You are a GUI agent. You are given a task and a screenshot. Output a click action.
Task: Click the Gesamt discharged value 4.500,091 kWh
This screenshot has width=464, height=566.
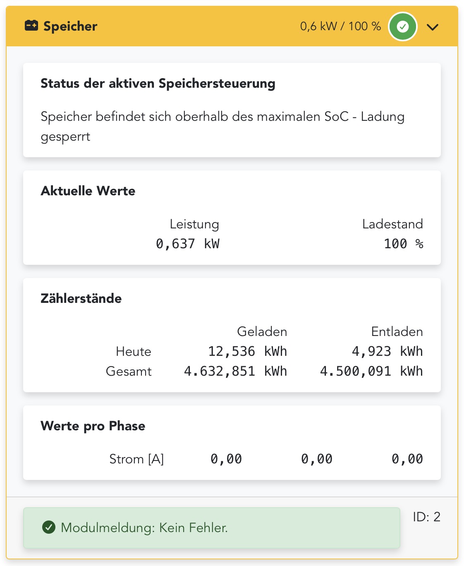point(371,371)
